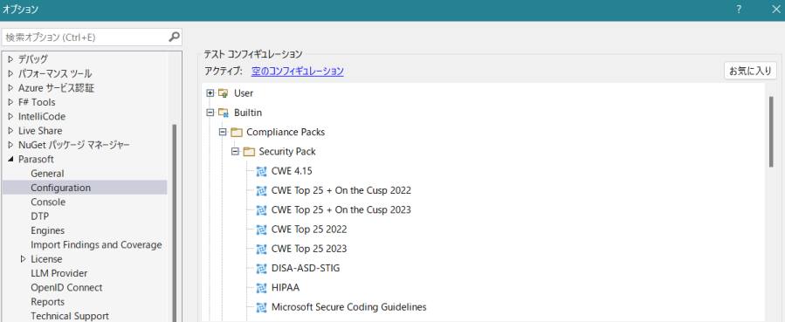Expand the デバッグ category
The image size is (785, 322).
coord(11,59)
